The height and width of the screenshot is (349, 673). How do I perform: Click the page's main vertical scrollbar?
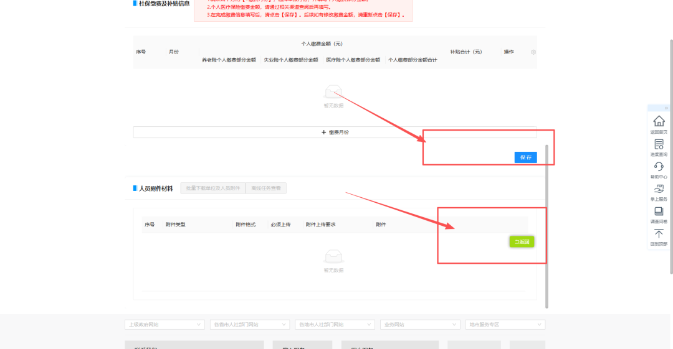(x=671, y=157)
